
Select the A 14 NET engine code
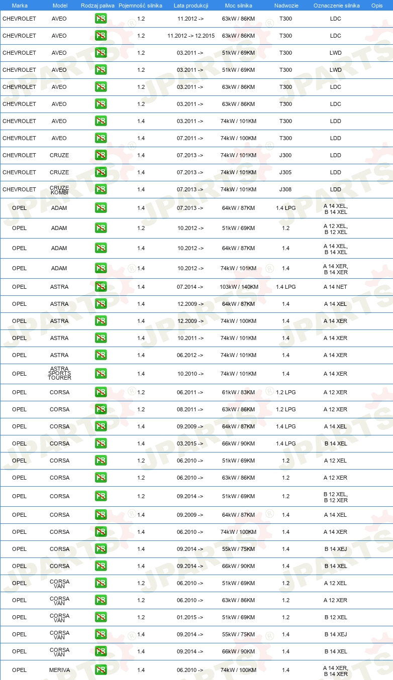[335, 287]
